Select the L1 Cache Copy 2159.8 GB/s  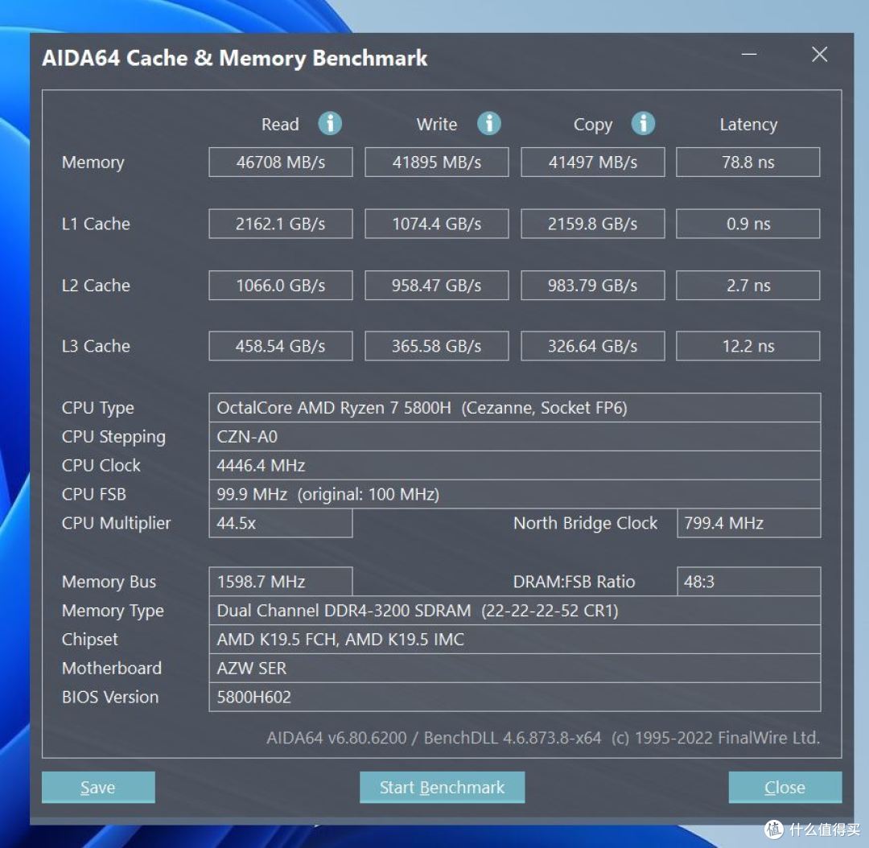(592, 224)
